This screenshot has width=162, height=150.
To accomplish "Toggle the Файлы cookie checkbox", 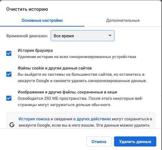I will pyautogui.click(x=9, y=74).
